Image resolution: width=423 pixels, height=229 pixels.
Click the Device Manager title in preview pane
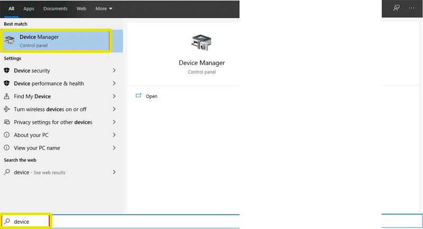tap(202, 62)
